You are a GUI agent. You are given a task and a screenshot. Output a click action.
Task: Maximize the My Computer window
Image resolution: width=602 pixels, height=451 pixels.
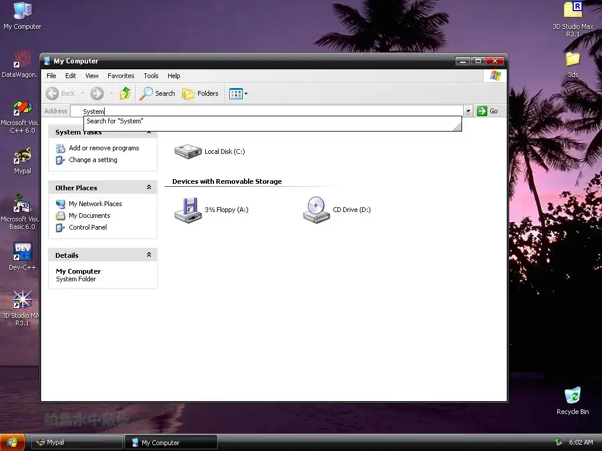tap(479, 61)
